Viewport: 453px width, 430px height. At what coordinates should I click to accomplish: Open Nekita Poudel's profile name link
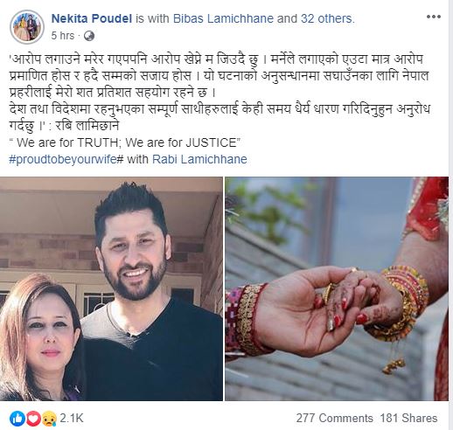click(x=92, y=18)
